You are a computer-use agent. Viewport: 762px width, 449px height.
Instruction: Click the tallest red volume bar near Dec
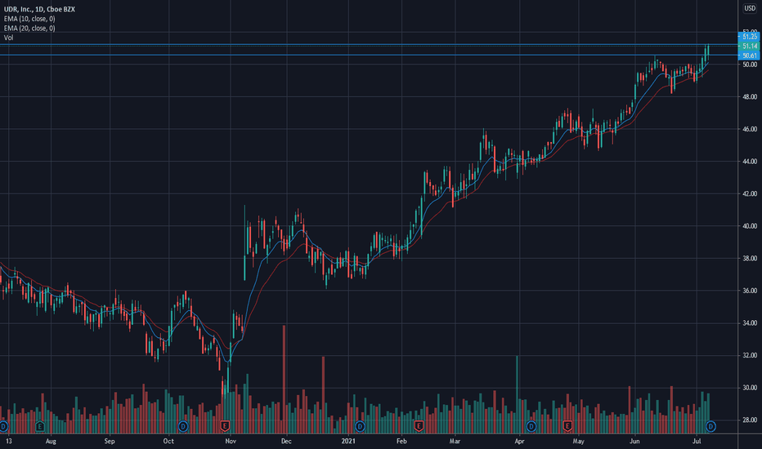(284, 379)
